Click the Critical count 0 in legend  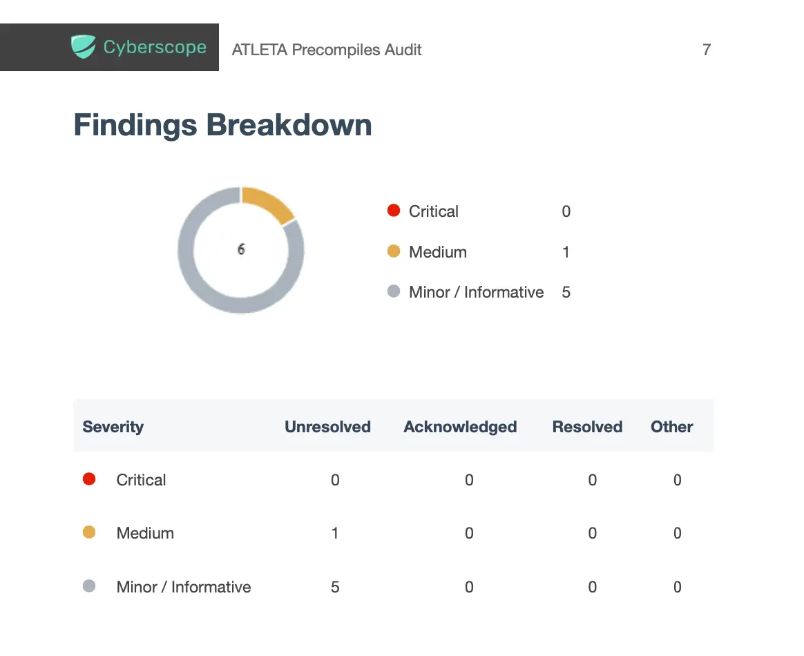[x=566, y=211]
